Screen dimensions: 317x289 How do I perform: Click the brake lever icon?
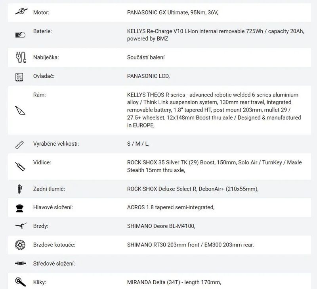(x=19, y=226)
